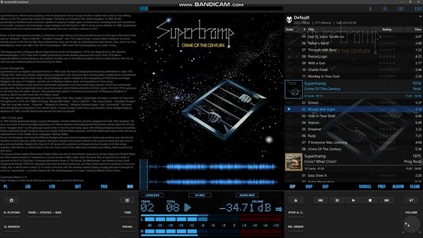Open playlist dropdown arrow near Default
Screen dimensions: 423x238
[420, 17]
